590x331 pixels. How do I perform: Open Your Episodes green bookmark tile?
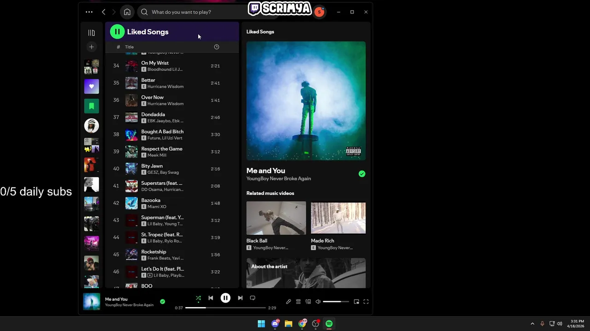point(91,106)
